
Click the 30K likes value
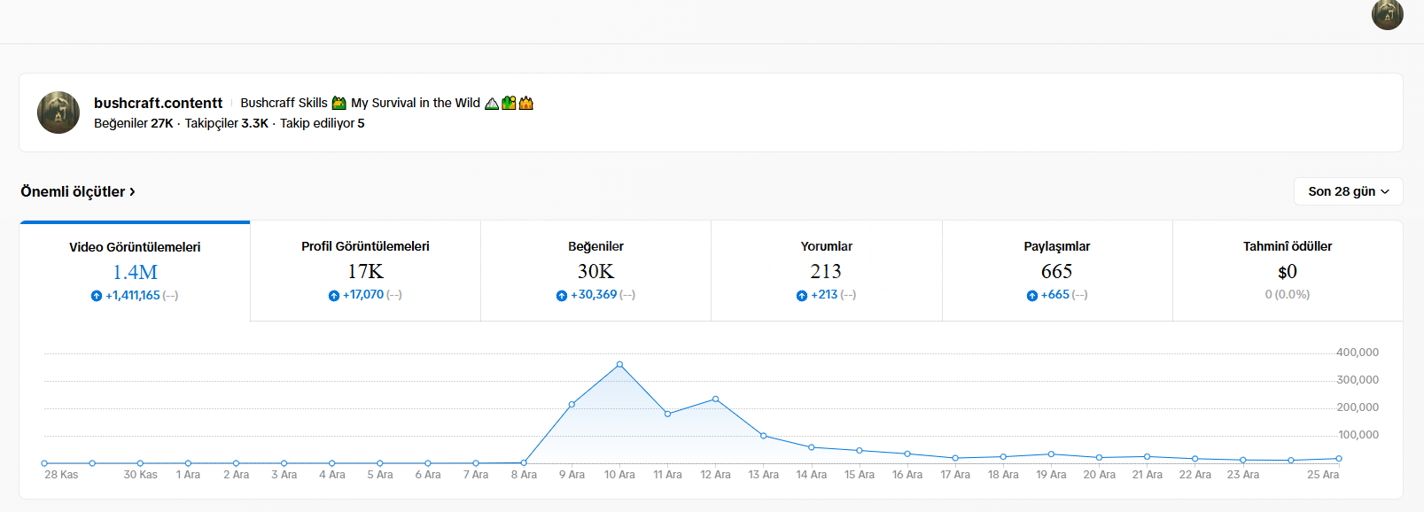click(x=595, y=271)
